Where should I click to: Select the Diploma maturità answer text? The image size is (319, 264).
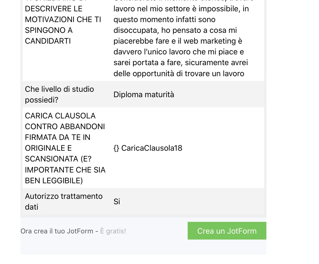click(144, 94)
